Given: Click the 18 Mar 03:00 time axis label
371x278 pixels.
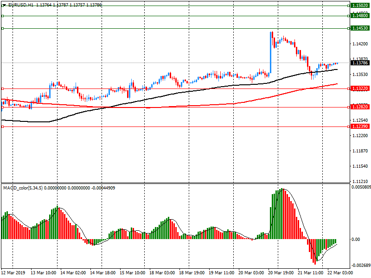Looking at the screenshot, I should [x=163, y=273].
